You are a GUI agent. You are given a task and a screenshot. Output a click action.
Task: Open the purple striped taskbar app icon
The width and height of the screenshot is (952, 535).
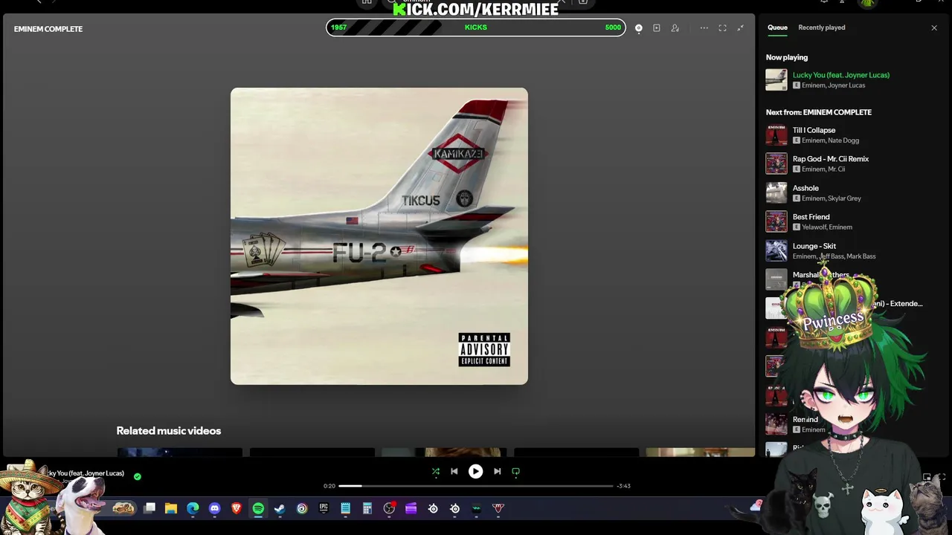tap(411, 508)
